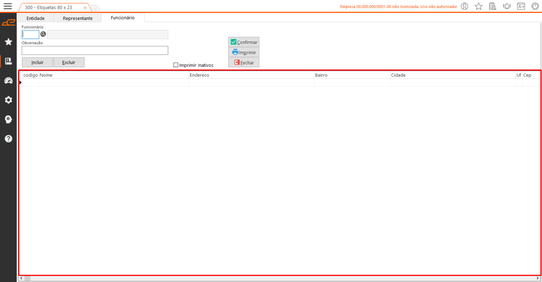Click the Funcionário search magnifier icon

[43, 34]
